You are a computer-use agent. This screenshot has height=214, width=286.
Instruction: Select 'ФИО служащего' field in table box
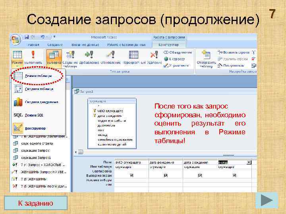(110, 111)
